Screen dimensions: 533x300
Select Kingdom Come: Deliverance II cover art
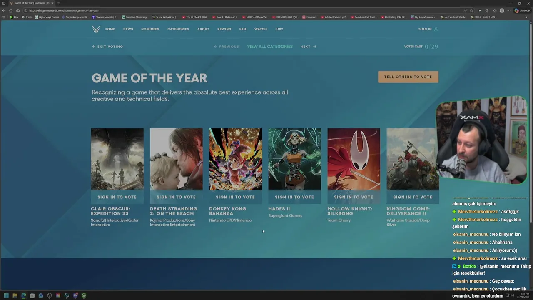413,159
